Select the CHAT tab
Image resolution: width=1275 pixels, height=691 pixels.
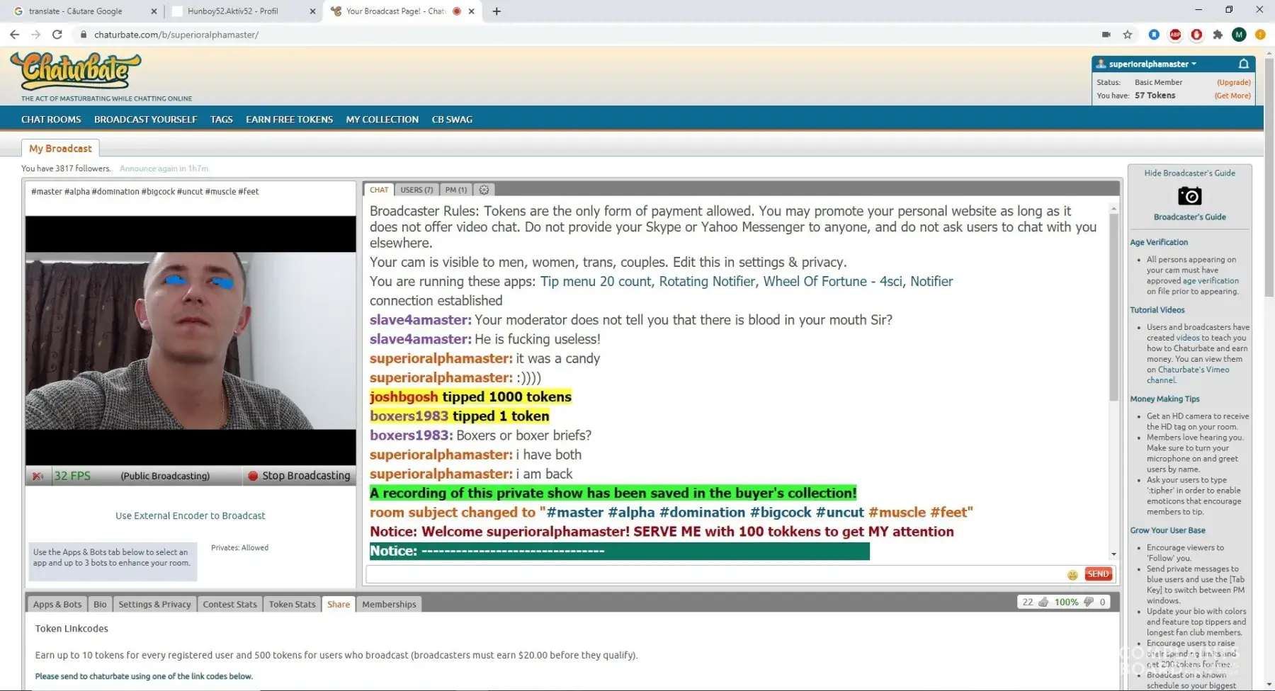coord(379,190)
